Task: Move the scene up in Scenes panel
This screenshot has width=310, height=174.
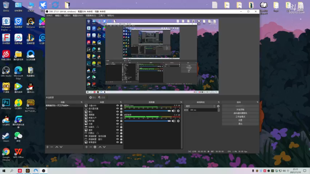Action: coord(57,147)
